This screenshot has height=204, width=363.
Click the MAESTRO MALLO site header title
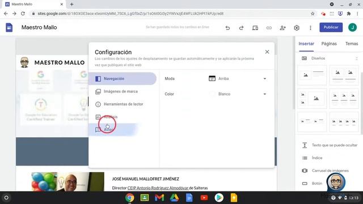click(60, 62)
